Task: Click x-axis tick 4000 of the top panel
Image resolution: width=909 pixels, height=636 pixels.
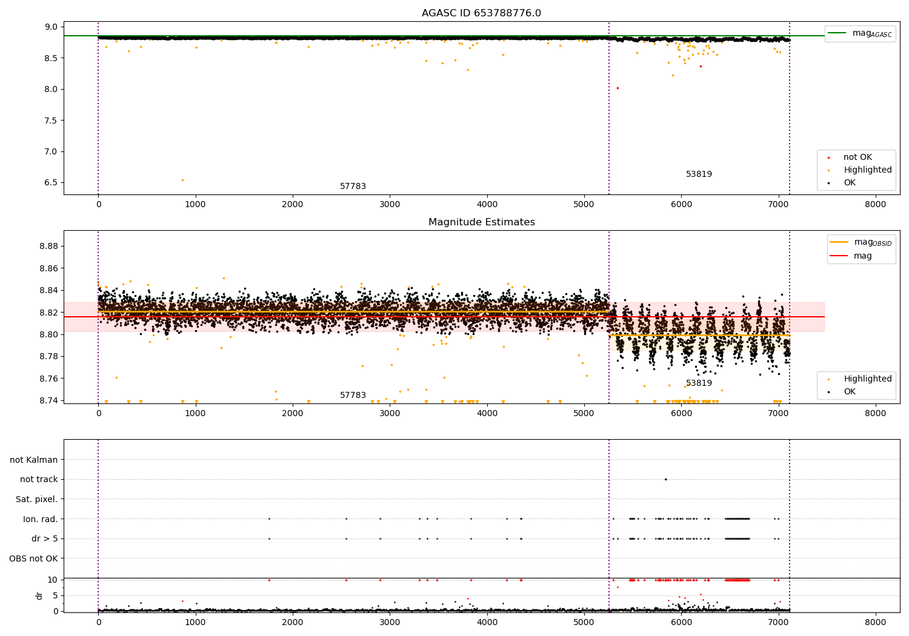Action: point(487,205)
